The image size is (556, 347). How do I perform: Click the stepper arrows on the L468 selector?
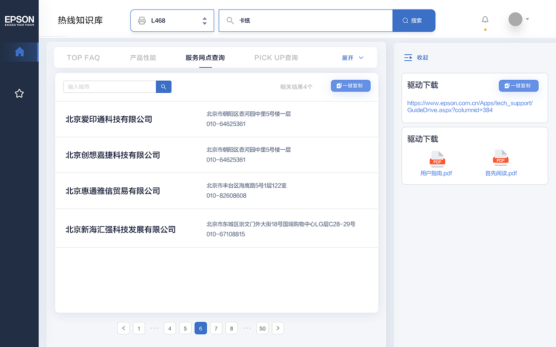pos(204,20)
